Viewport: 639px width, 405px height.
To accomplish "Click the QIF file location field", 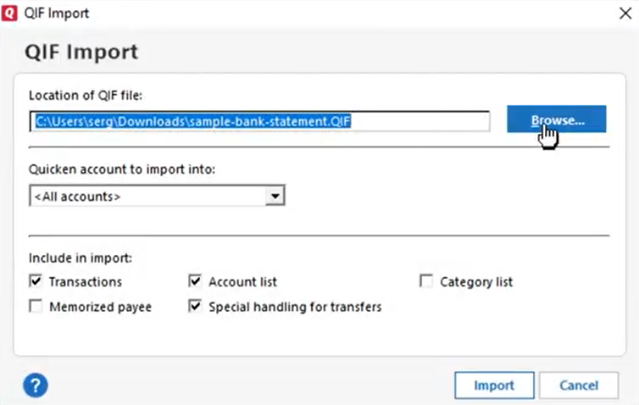I will 259,121.
